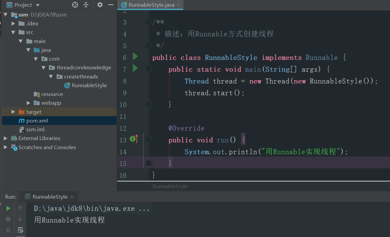The height and width of the screenshot is (237, 390).
Task: Expand the .idea folder arrow
Action: pos(13,23)
